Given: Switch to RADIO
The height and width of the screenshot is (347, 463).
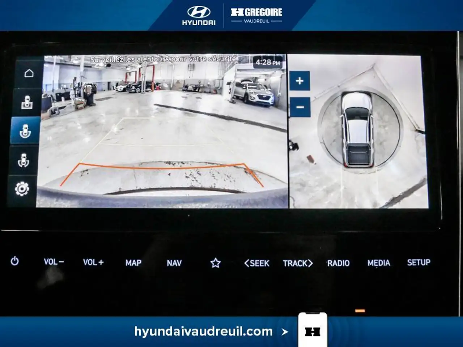Looking at the screenshot, I should tap(339, 263).
